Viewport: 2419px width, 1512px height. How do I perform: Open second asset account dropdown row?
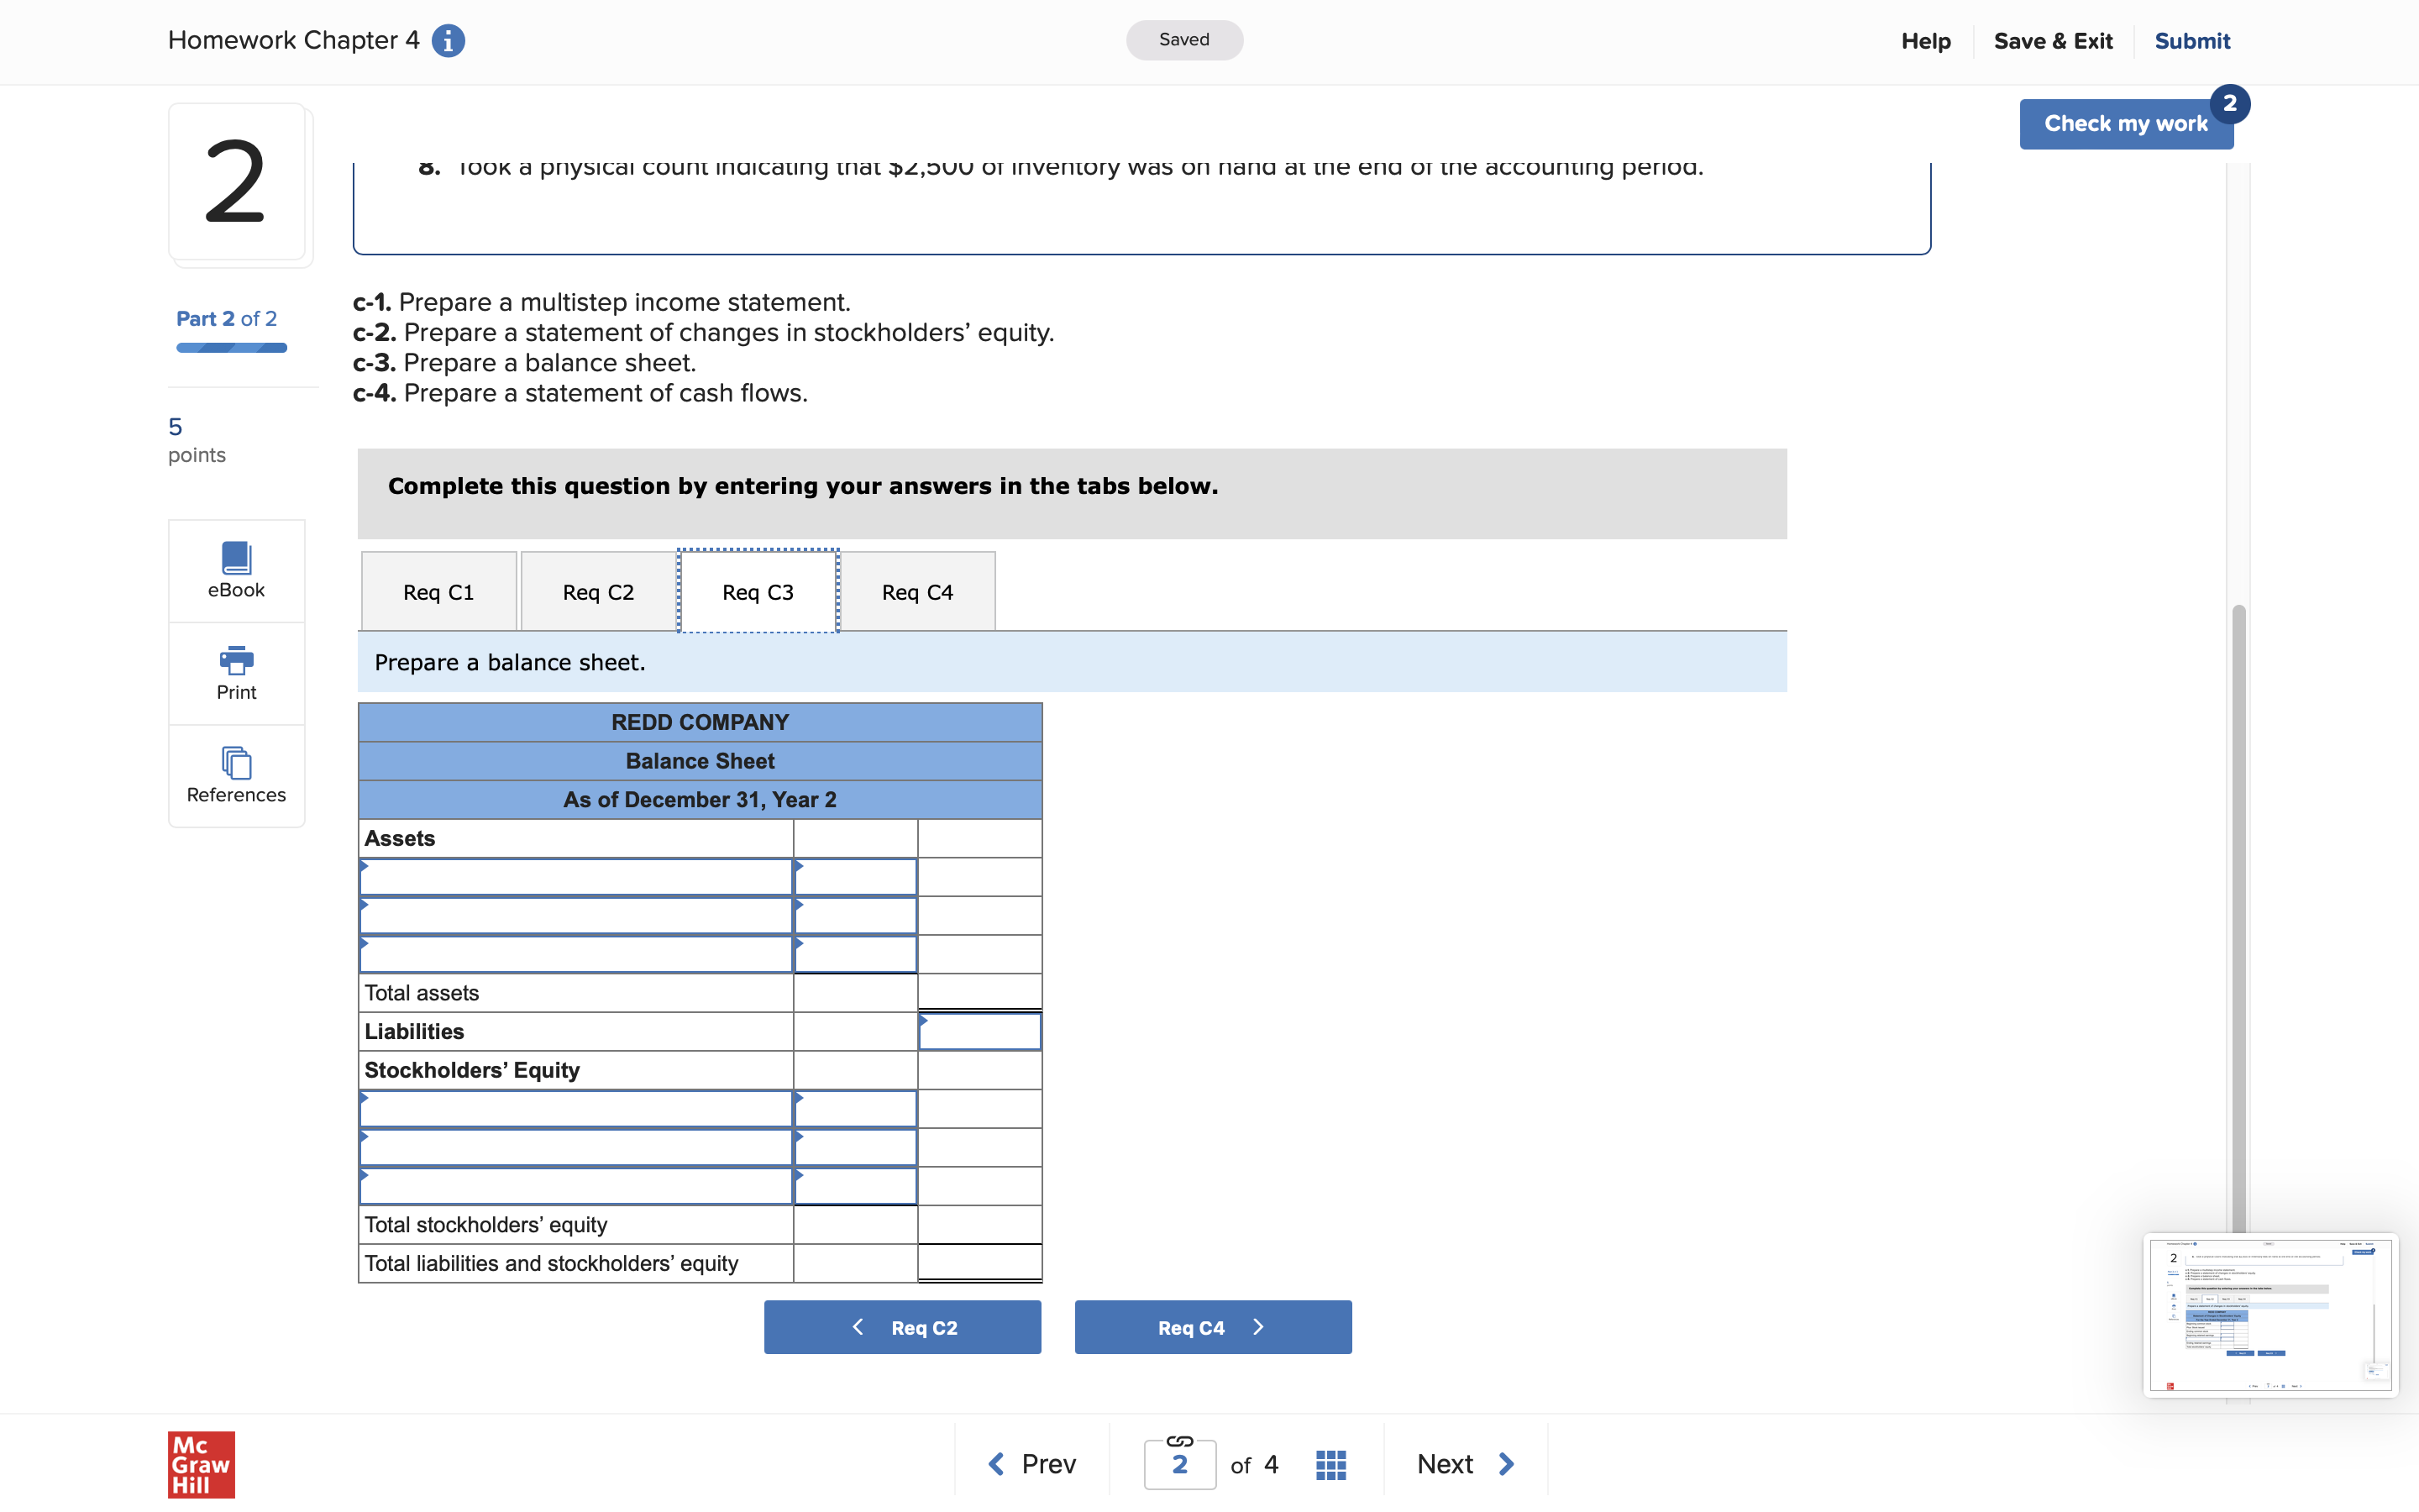coord(575,916)
